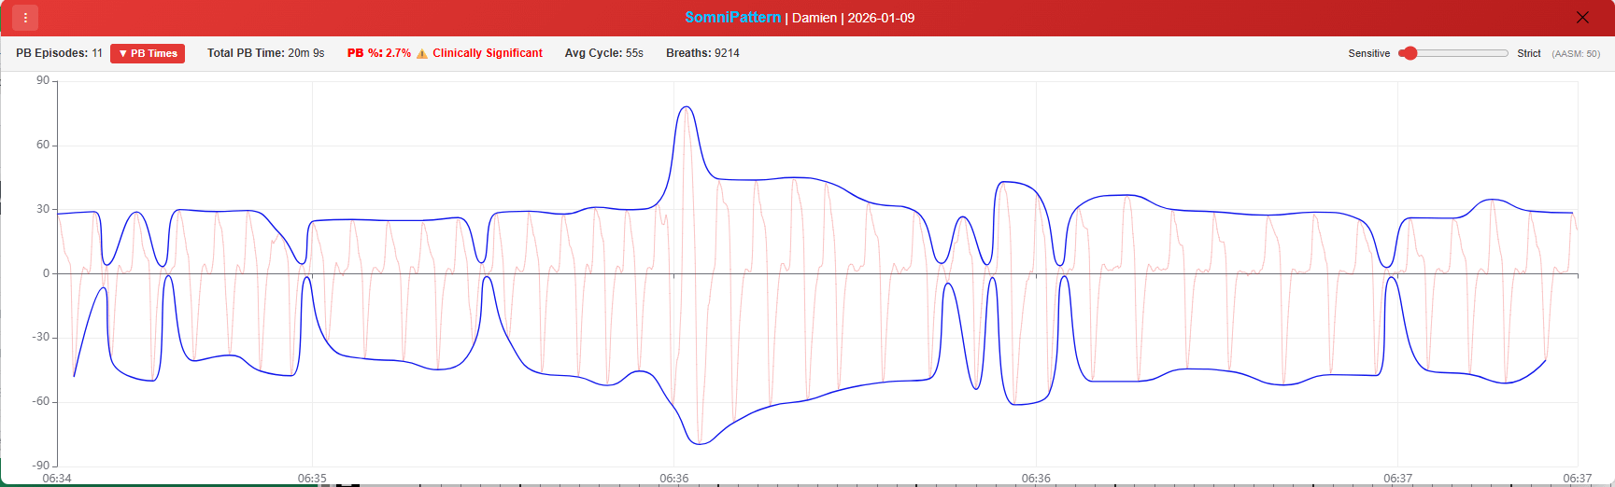Open the three-dot kebab menu

[x=25, y=18]
